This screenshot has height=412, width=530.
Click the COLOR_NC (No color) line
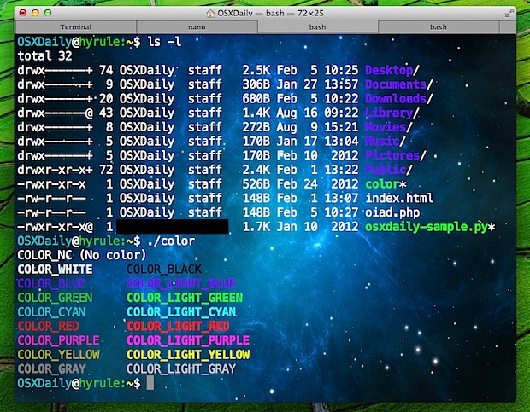(x=82, y=255)
